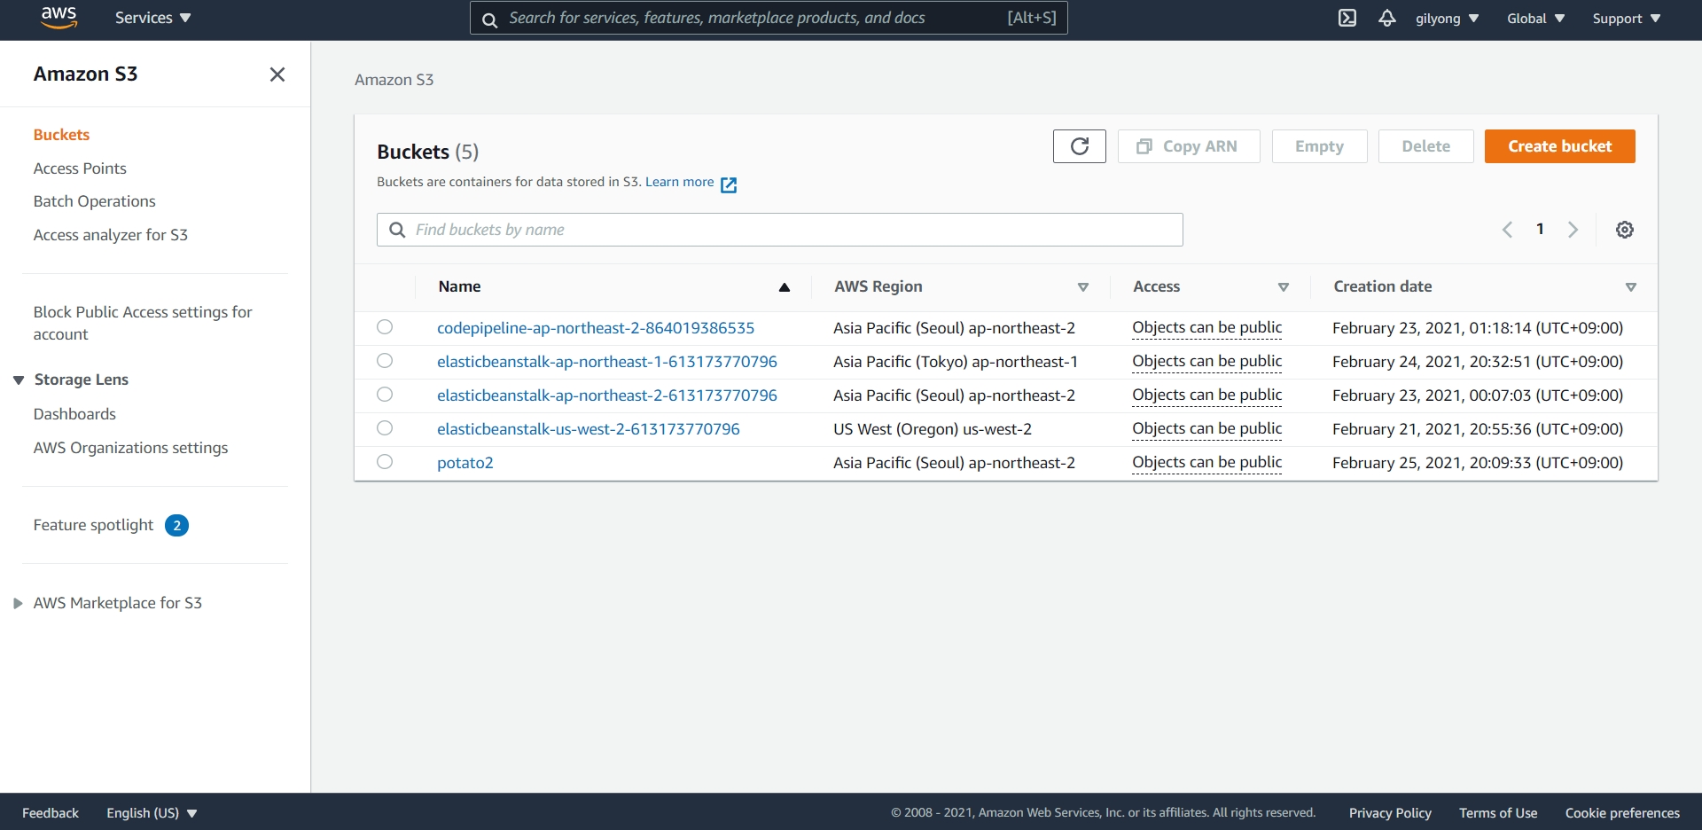The image size is (1702, 830).
Task: Open Block Public Access settings for account
Action: [143, 323]
